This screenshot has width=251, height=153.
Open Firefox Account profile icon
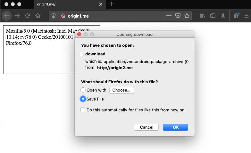click(x=223, y=15)
